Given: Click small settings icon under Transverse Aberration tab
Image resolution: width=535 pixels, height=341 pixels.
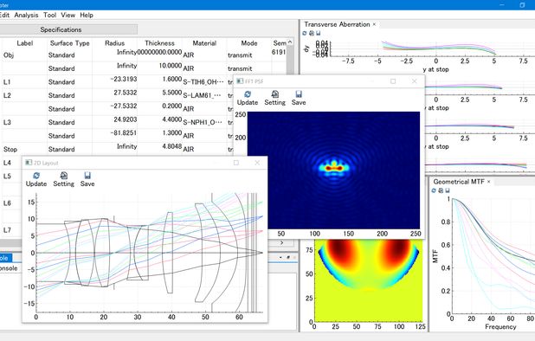Looking at the screenshot, I should point(312,33).
